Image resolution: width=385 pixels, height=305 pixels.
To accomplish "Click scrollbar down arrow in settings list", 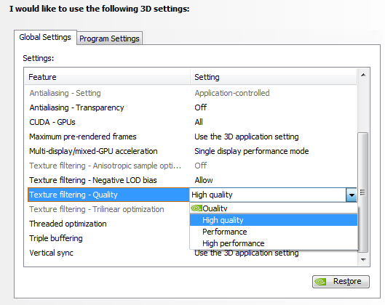I will point(363,259).
